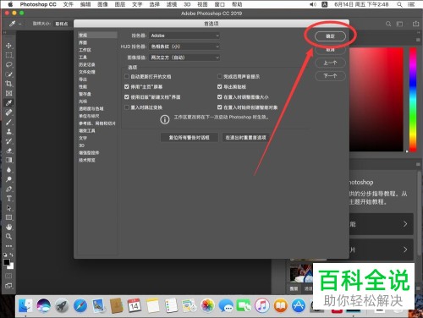423x318 pixels.
Task: Uncheck 导出剪贴板 checkbox
Action: [220, 87]
